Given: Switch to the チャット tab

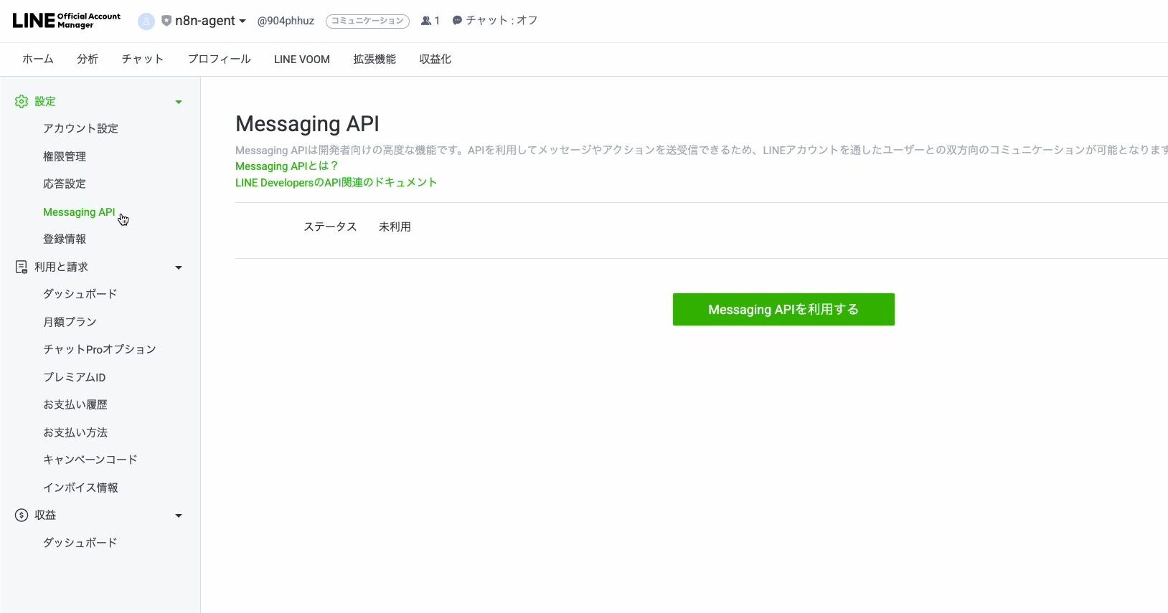Looking at the screenshot, I should [143, 59].
